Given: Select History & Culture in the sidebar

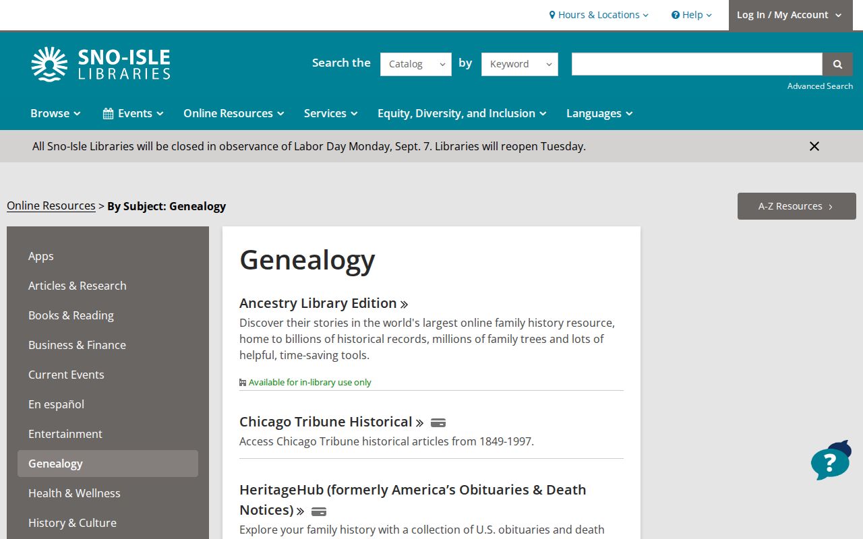Looking at the screenshot, I should click(x=108, y=523).
